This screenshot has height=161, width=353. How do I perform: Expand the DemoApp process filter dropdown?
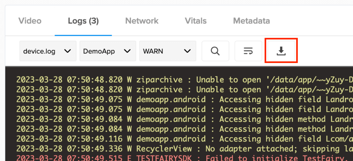pos(108,51)
